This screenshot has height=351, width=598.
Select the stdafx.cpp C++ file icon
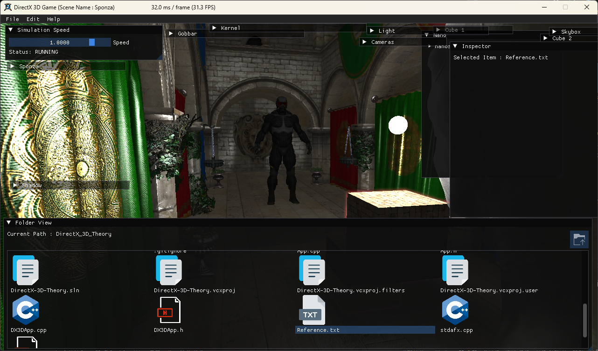click(455, 309)
